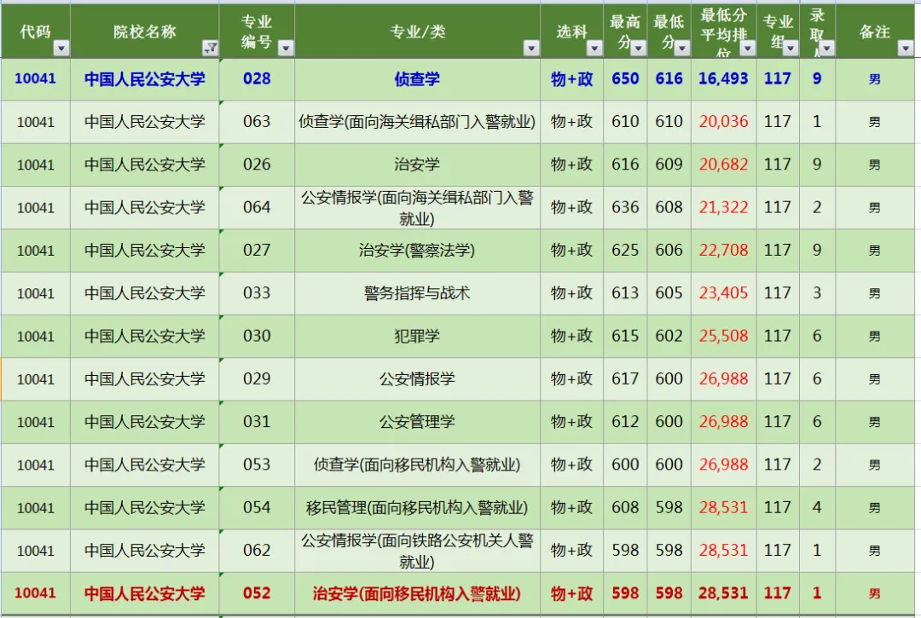
Task: Select ranking 26,988 in the 029 row
Action: click(724, 378)
